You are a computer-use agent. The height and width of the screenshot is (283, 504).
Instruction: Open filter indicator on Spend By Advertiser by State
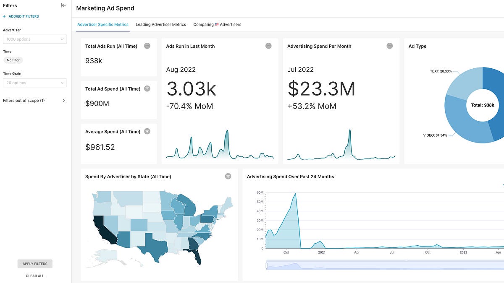[228, 177]
